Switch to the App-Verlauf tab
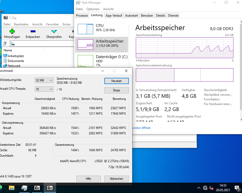The width and height of the screenshot is (242, 193). 114,16
